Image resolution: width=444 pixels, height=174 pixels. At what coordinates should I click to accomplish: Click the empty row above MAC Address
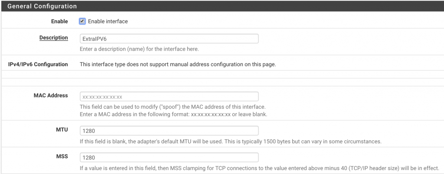coord(222,82)
